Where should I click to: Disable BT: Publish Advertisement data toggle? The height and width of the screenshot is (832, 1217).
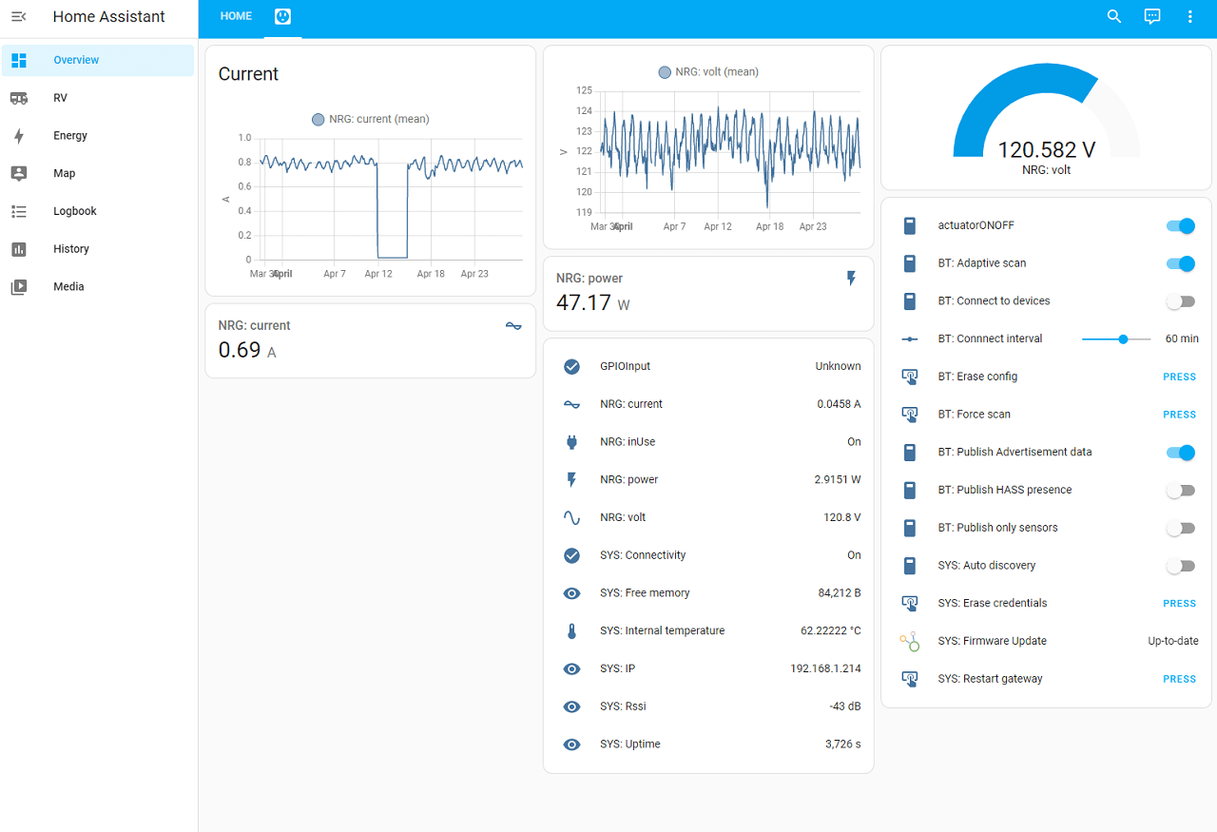tap(1180, 453)
